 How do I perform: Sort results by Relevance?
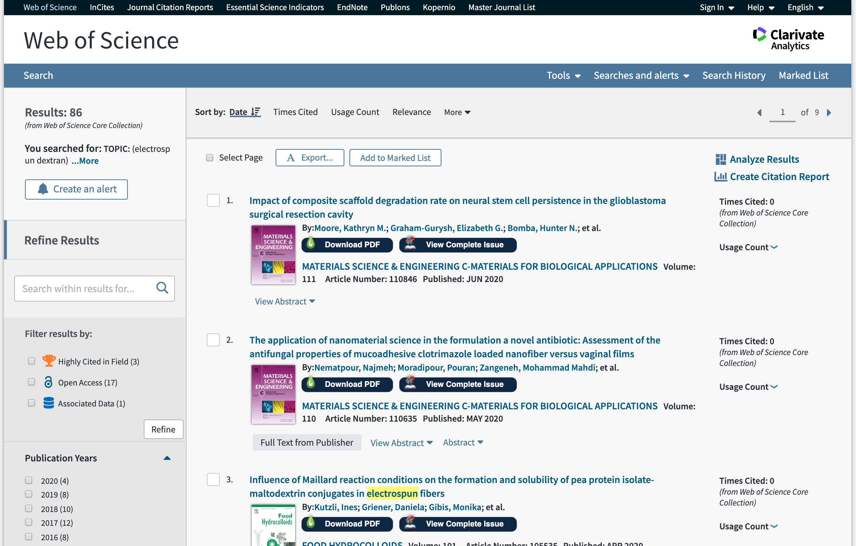point(411,112)
